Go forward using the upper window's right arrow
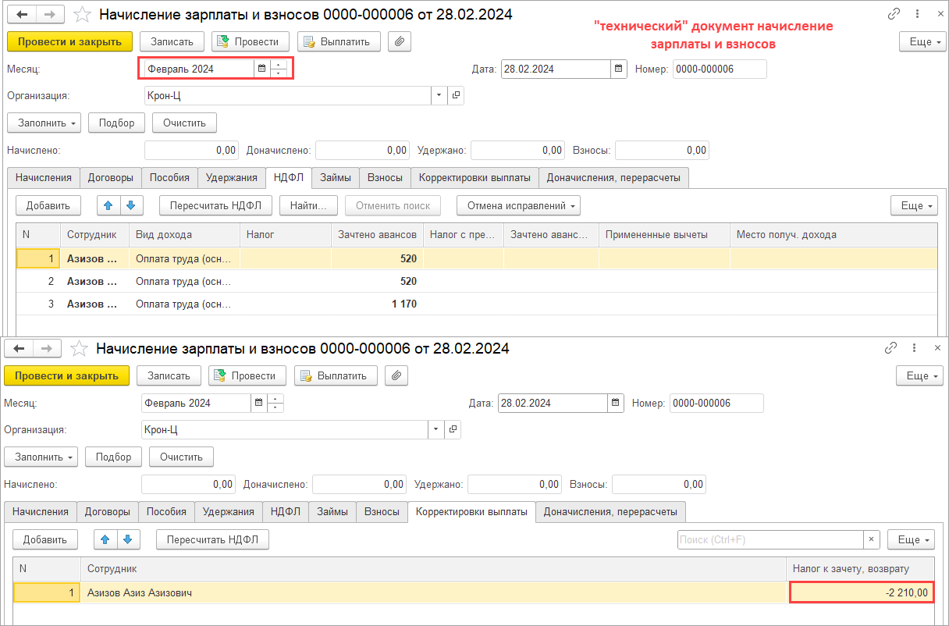 (48, 15)
